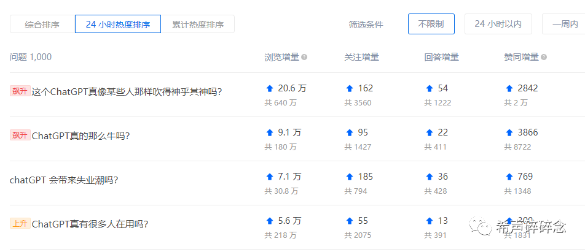Select 24 小时热度排序 tab
The image size is (585, 252).
click(118, 24)
